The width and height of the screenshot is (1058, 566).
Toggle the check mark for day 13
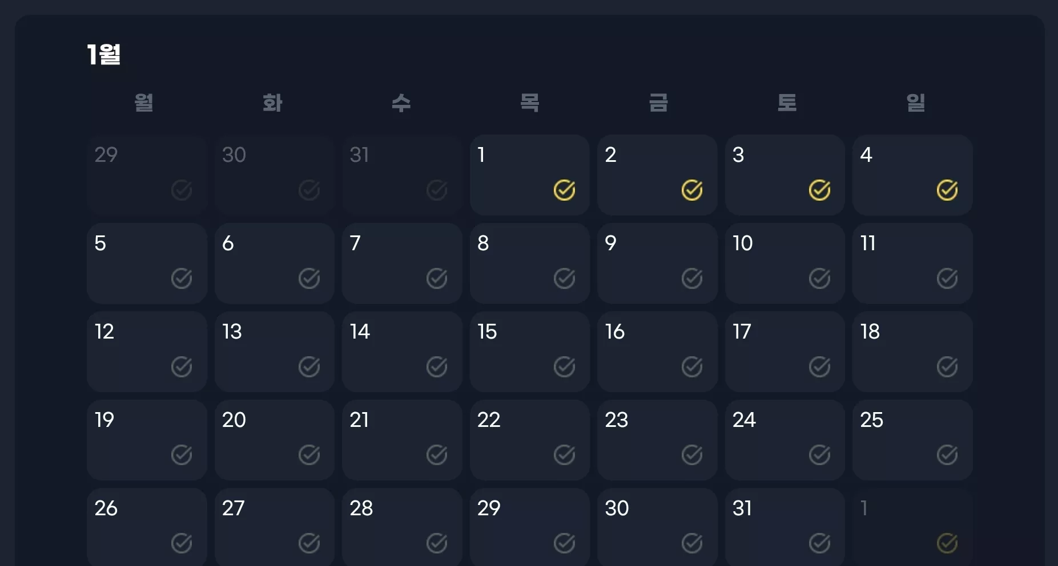[x=309, y=367]
